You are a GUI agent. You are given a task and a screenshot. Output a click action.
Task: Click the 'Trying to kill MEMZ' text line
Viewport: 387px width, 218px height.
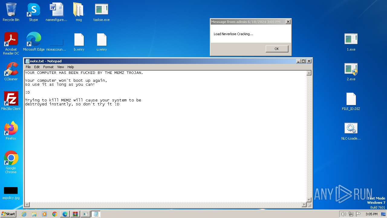pyautogui.click(x=83, y=100)
